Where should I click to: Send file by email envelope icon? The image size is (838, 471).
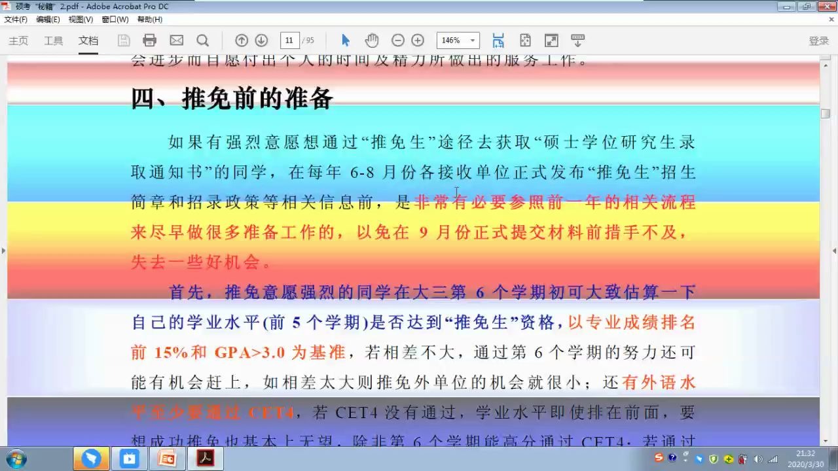(x=177, y=41)
